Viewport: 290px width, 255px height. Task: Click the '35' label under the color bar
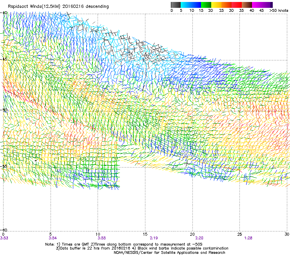(241, 11)
